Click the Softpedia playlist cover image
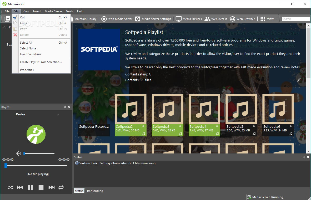 tap(99, 49)
